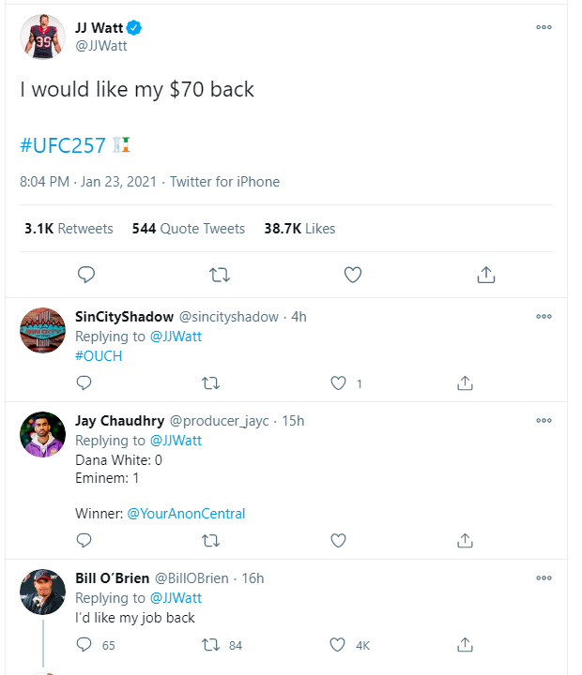Share Bill O'Brien's reply
582x675 pixels.
(x=464, y=645)
